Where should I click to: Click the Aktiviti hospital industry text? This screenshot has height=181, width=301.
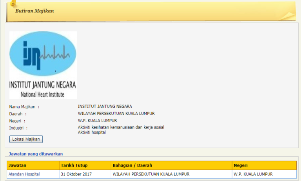[92, 132]
